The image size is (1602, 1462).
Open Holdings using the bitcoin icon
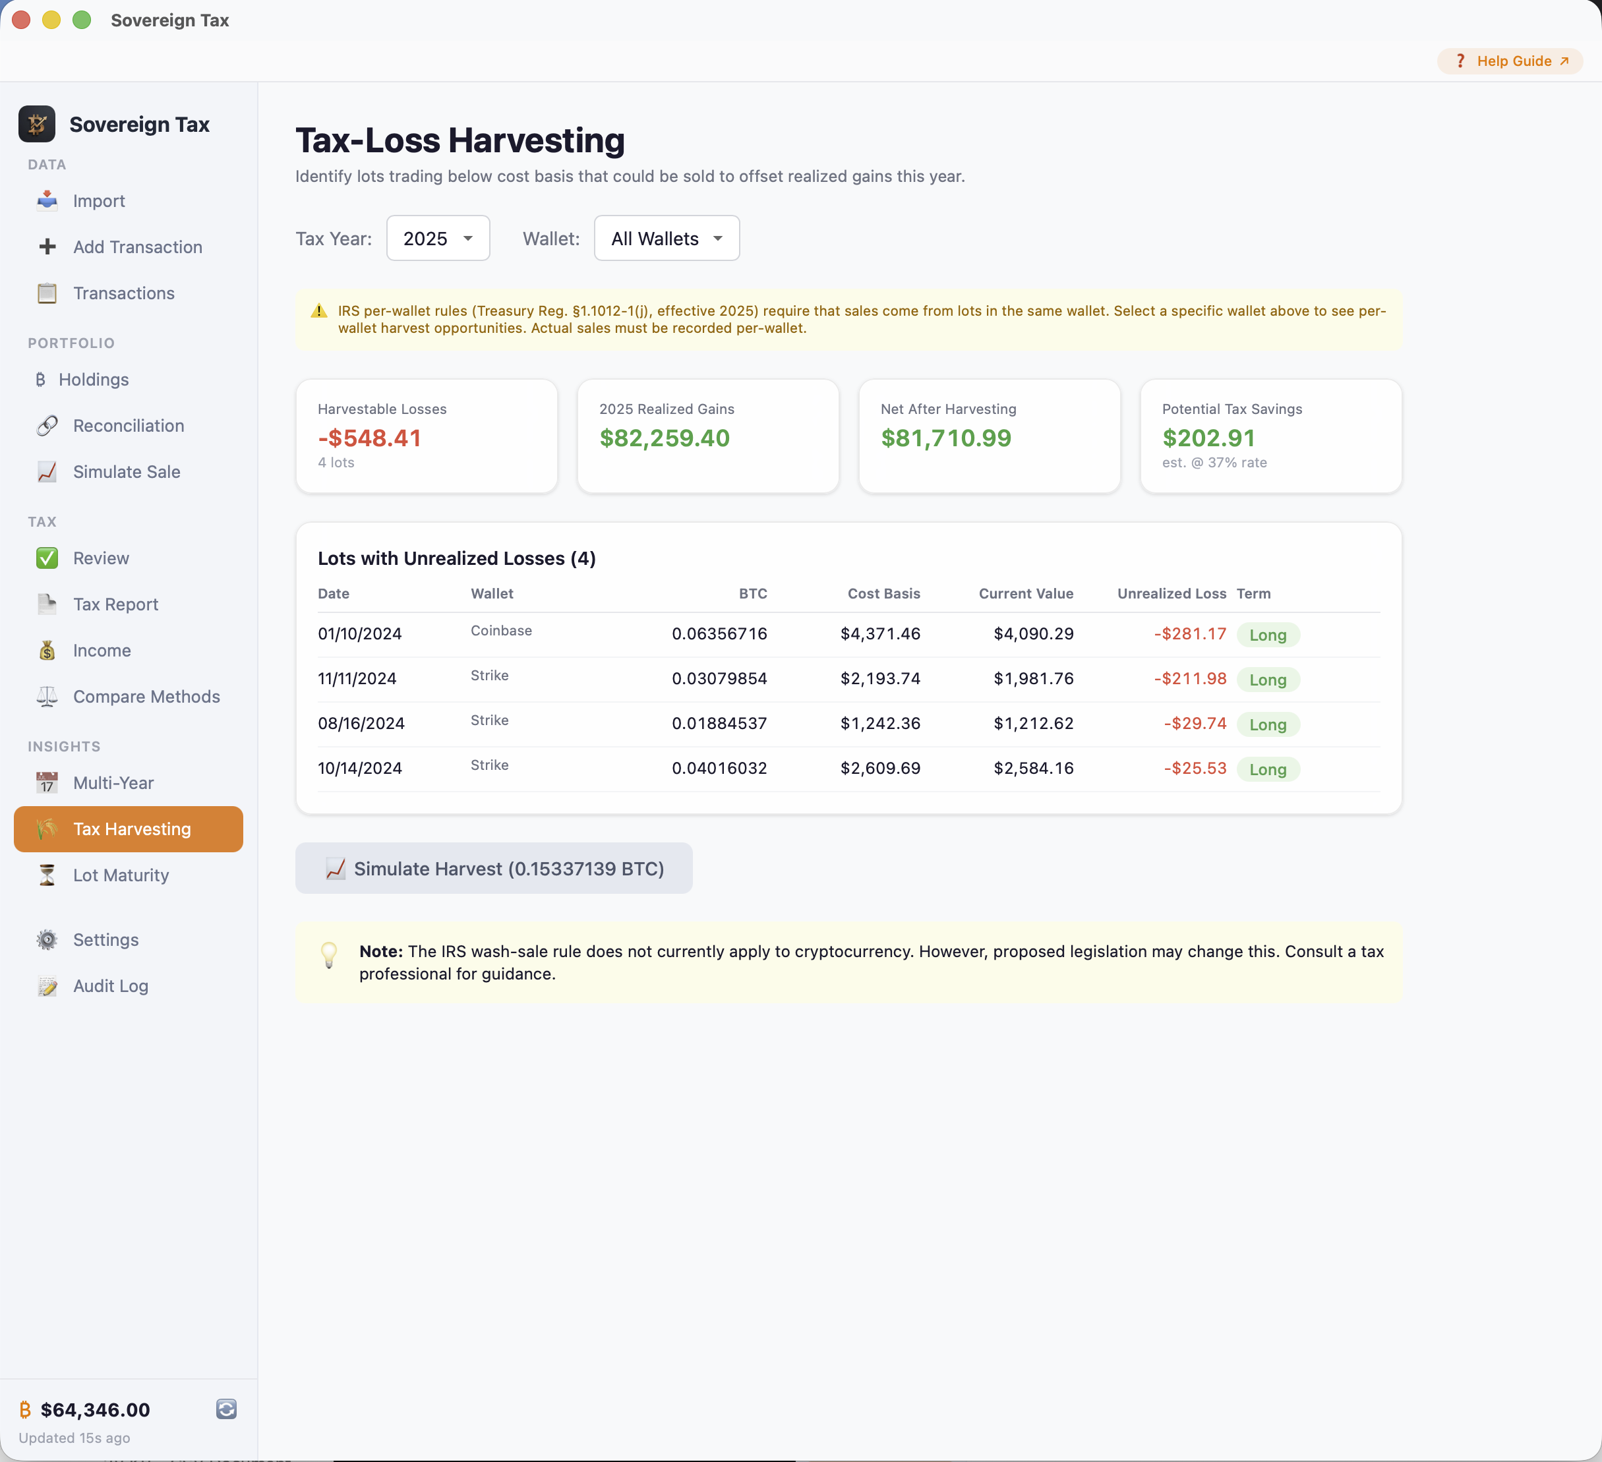(42, 380)
